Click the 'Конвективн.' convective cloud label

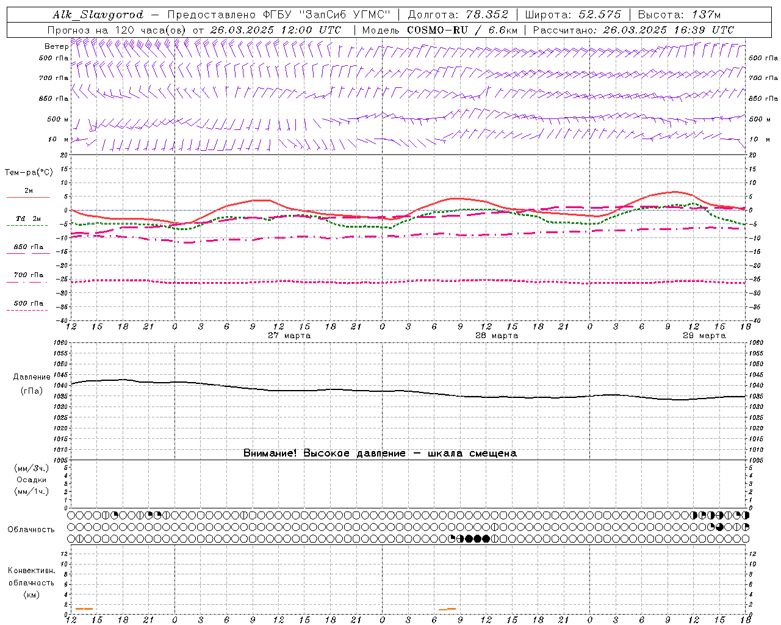point(32,571)
